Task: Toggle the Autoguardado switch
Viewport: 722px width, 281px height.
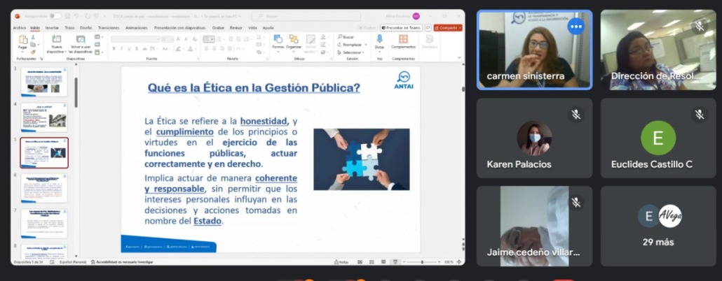Action: point(54,15)
